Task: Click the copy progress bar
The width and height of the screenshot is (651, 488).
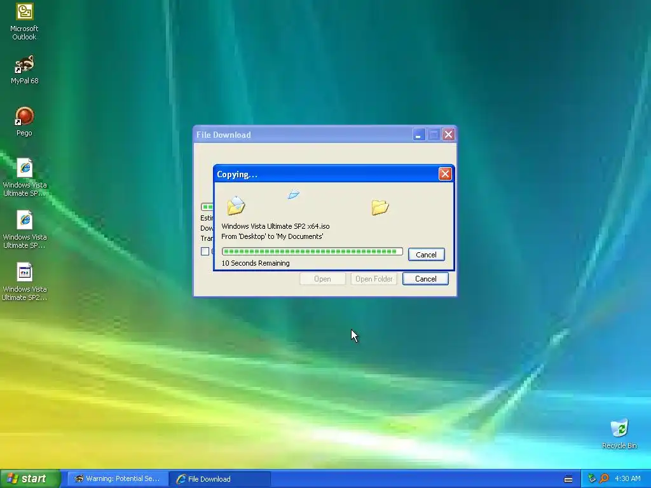Action: tap(312, 251)
